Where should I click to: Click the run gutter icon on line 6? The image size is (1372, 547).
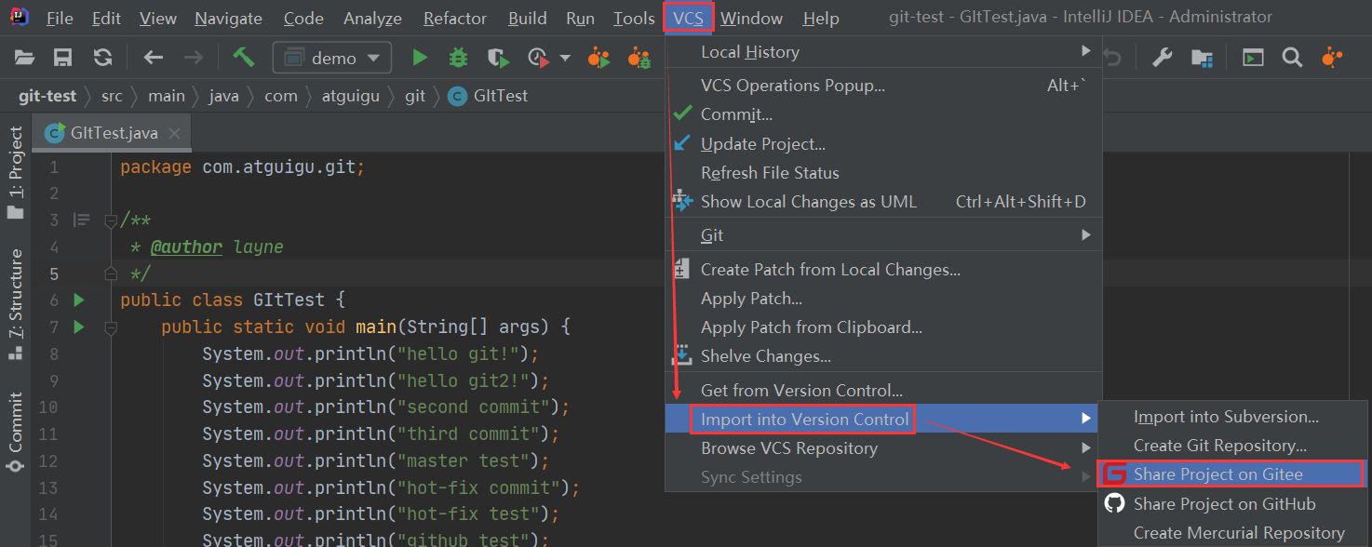click(78, 300)
